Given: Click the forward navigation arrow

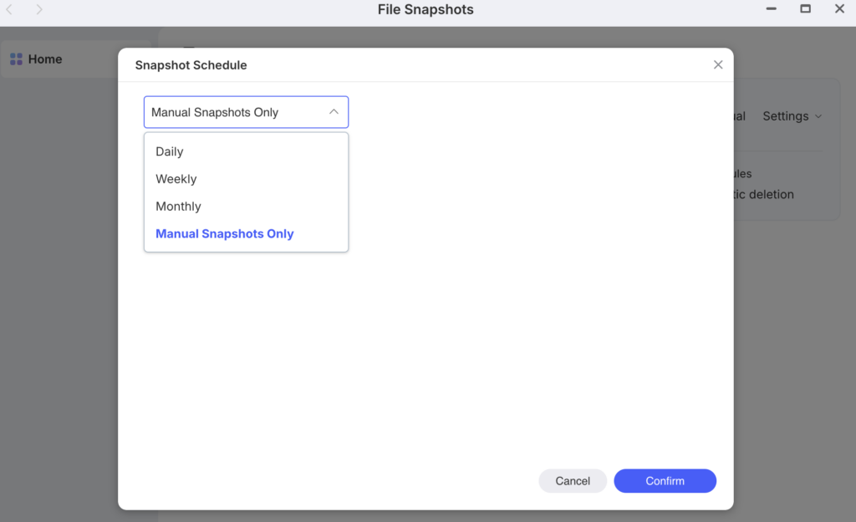Looking at the screenshot, I should [x=39, y=9].
